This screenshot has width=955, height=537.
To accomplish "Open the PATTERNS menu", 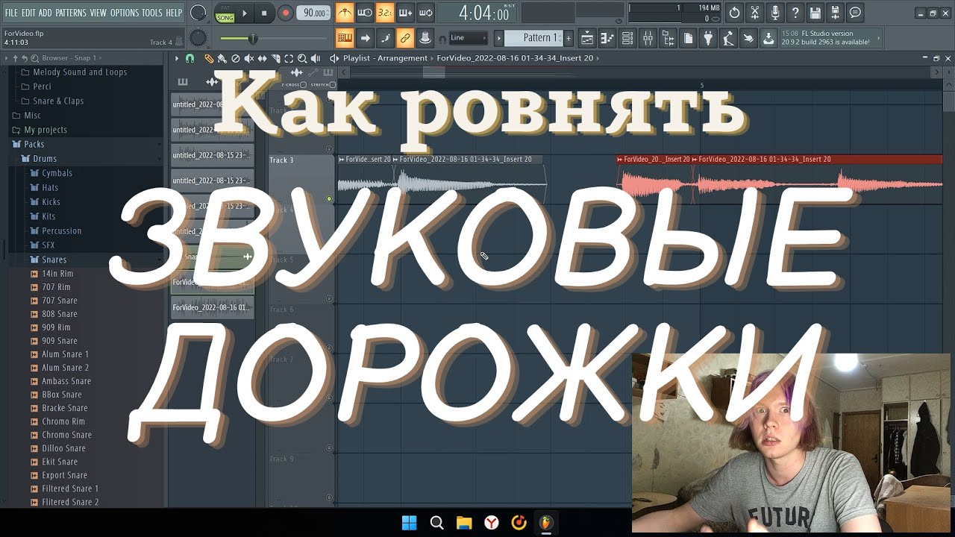I will (x=71, y=13).
